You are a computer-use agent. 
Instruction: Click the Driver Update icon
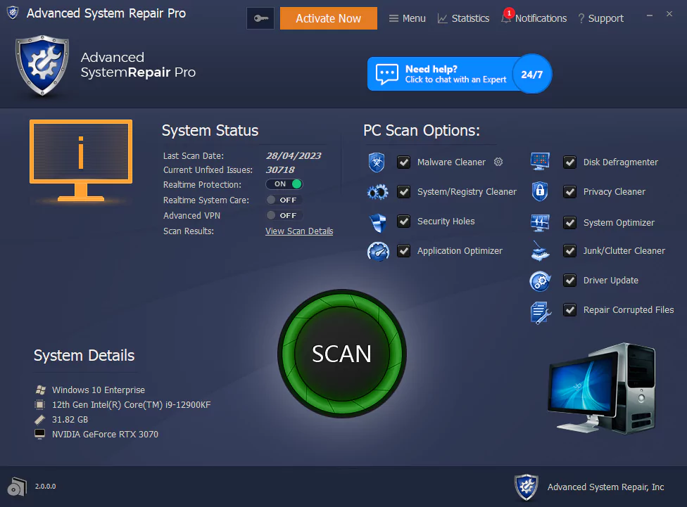(x=540, y=280)
